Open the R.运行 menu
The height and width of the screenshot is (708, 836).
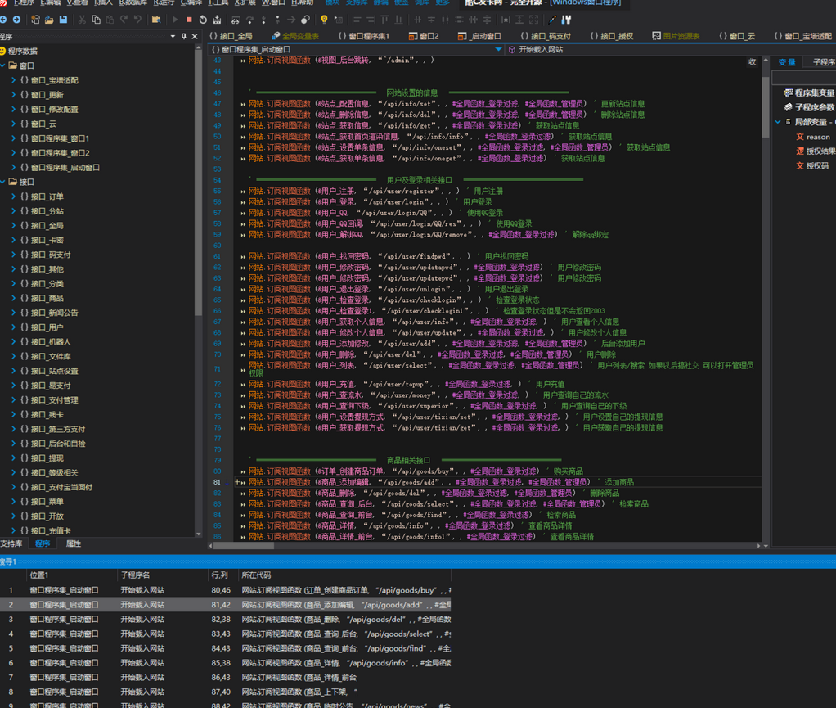pos(164,2)
